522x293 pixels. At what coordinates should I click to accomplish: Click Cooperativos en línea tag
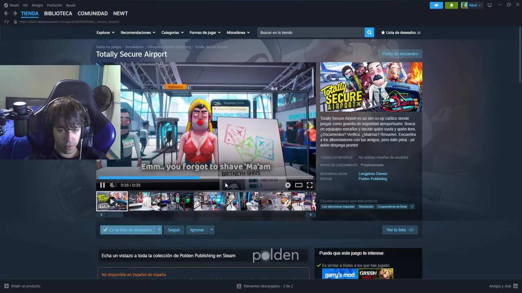click(x=392, y=207)
